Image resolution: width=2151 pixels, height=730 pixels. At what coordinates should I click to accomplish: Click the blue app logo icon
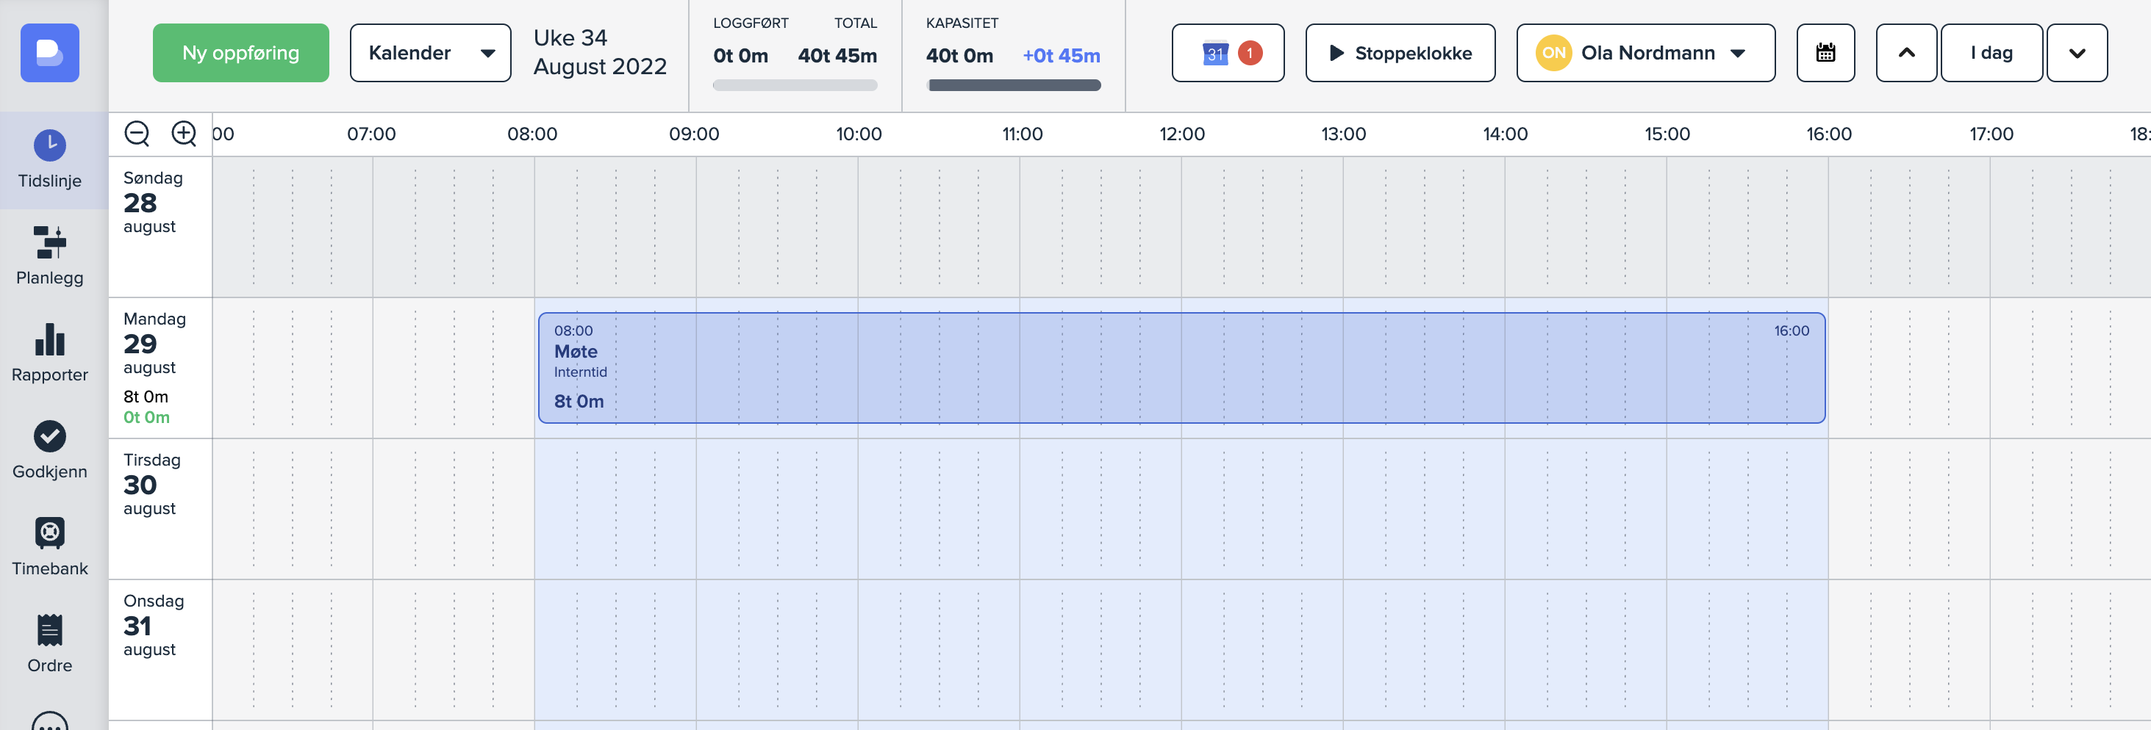pyautogui.click(x=50, y=53)
